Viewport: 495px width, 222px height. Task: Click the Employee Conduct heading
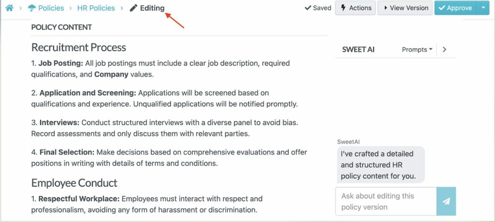coord(74,183)
